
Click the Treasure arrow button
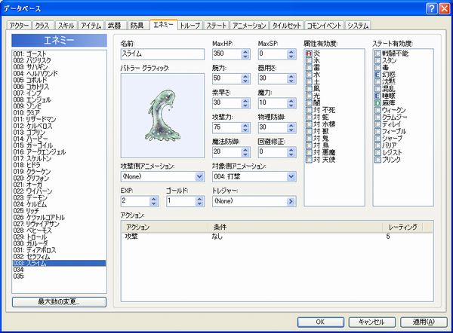click(x=291, y=201)
